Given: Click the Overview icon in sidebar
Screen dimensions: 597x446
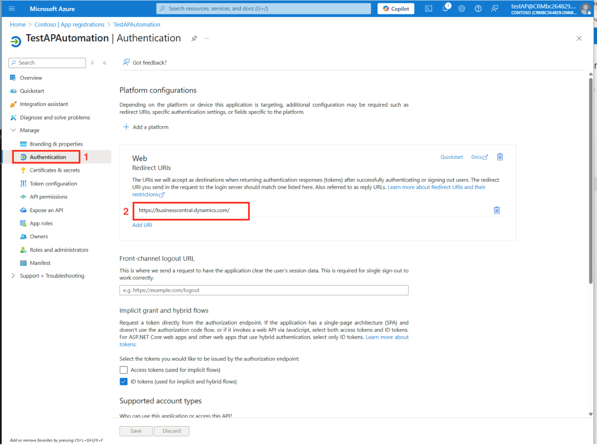Looking at the screenshot, I should pyautogui.click(x=13, y=78).
